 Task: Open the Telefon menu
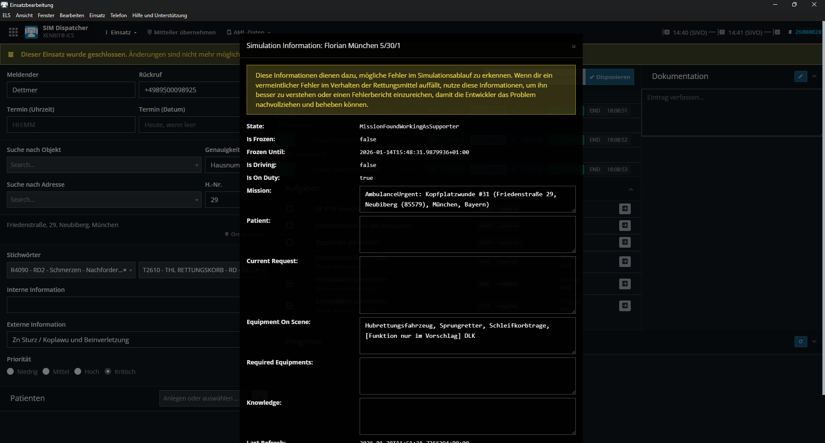click(x=118, y=15)
